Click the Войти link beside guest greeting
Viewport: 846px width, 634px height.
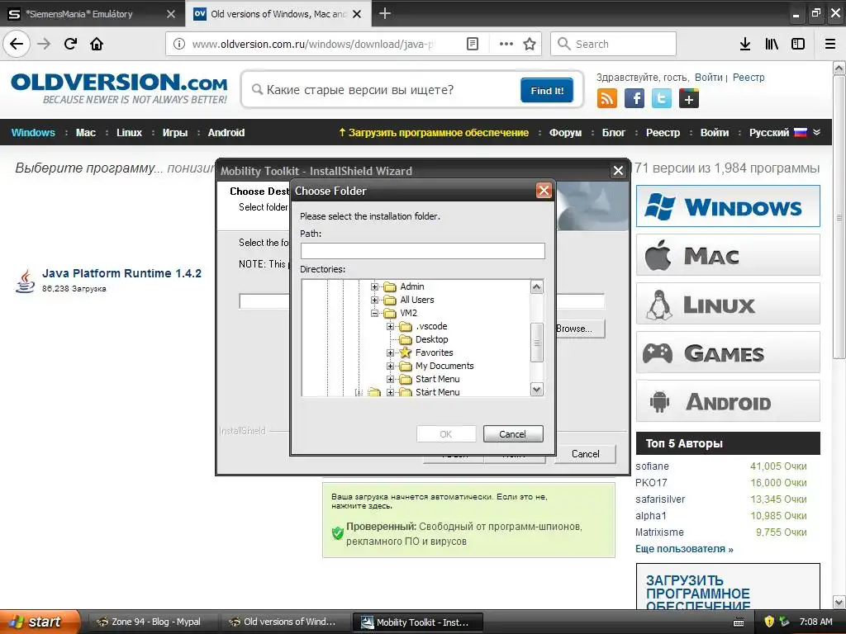[x=708, y=77]
